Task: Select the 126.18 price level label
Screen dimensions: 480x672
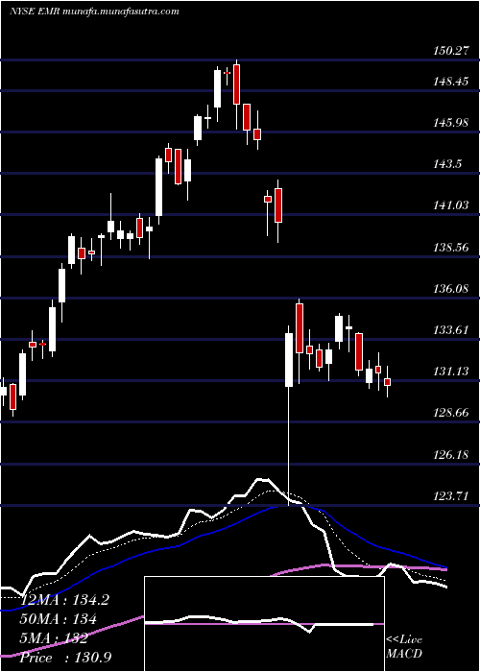Action: (451, 455)
